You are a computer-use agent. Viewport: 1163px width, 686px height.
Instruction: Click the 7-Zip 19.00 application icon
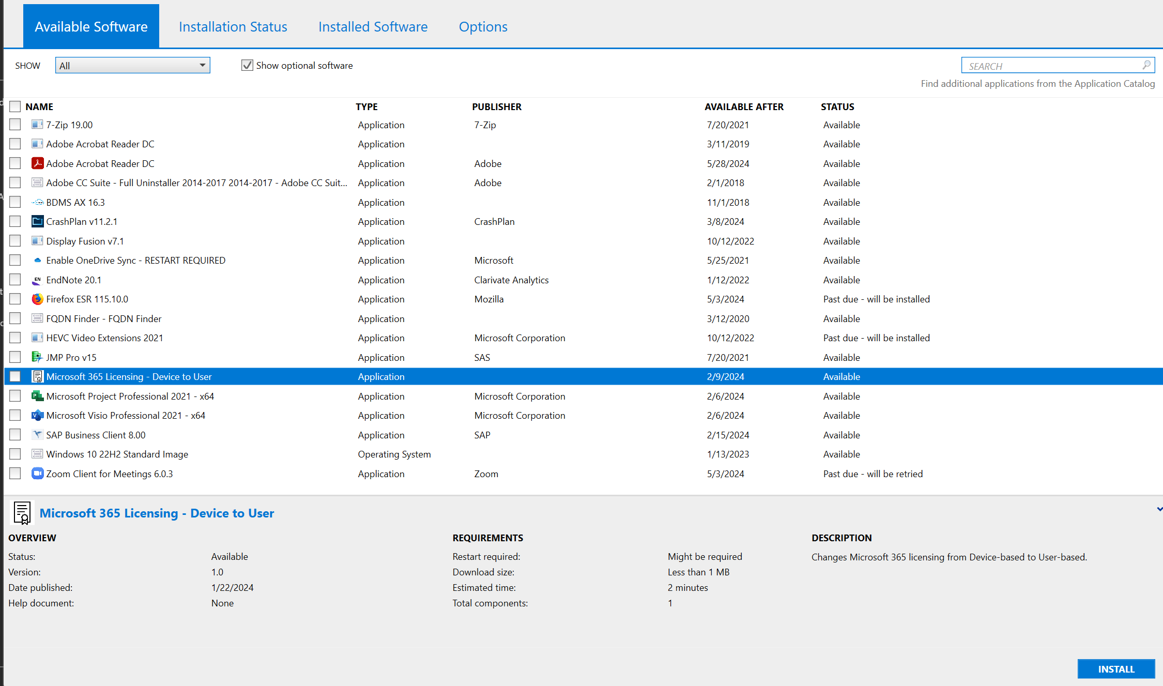[x=37, y=125]
